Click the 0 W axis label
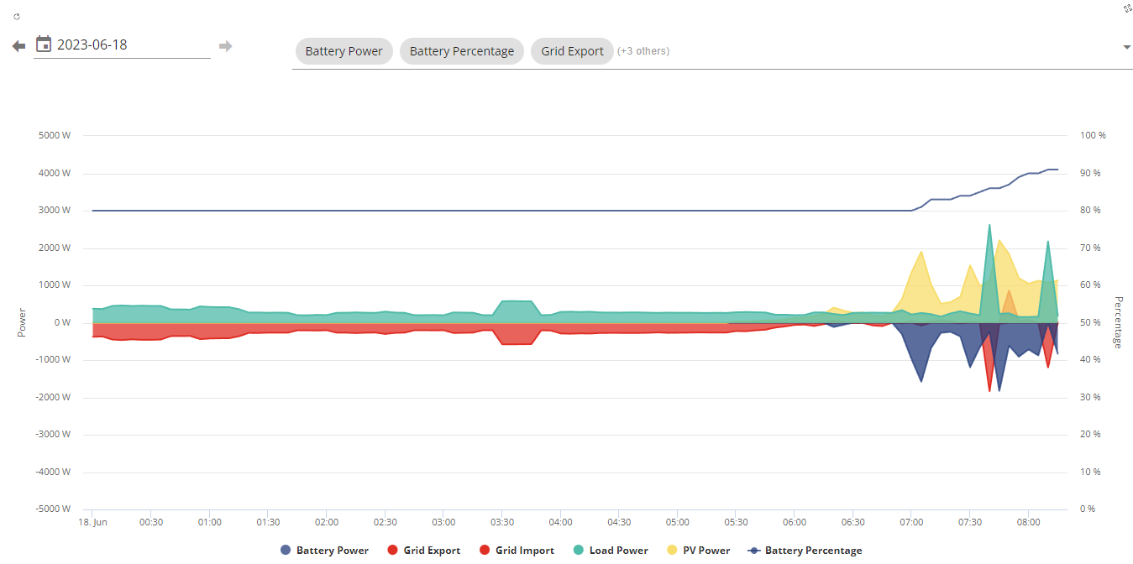The image size is (1133, 564). point(62,323)
